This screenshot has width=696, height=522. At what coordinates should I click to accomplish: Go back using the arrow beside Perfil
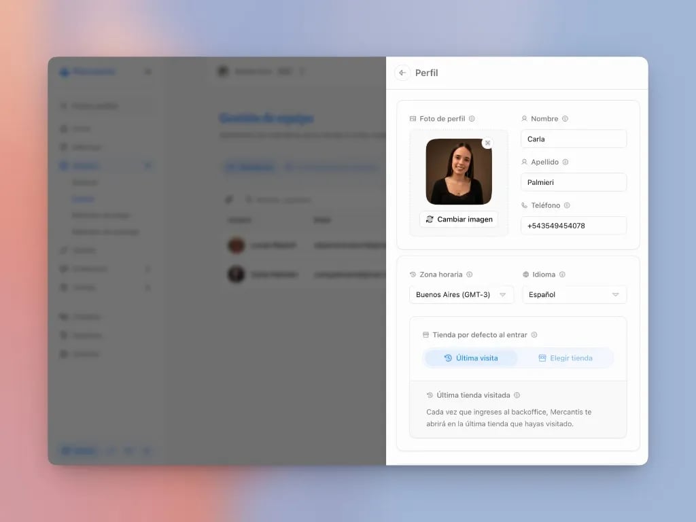coord(402,73)
